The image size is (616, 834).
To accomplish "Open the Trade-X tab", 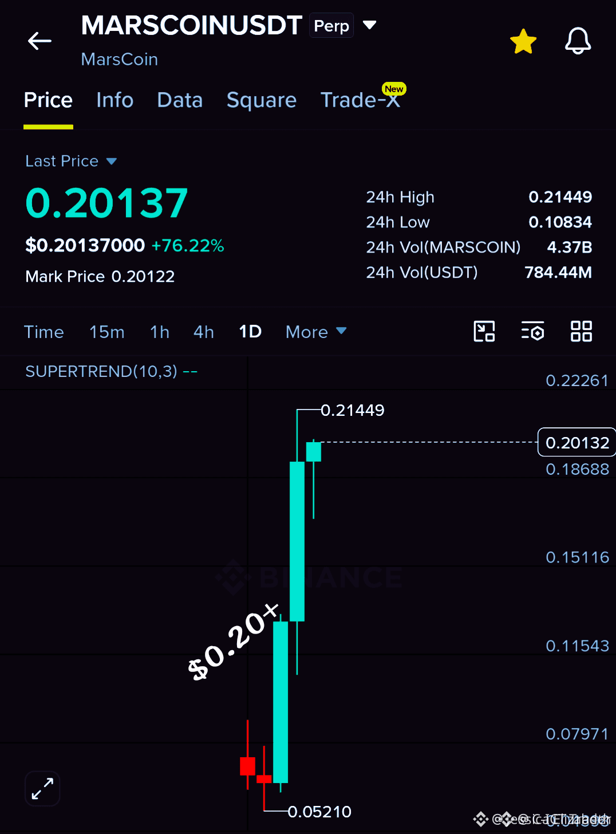I will click(360, 100).
